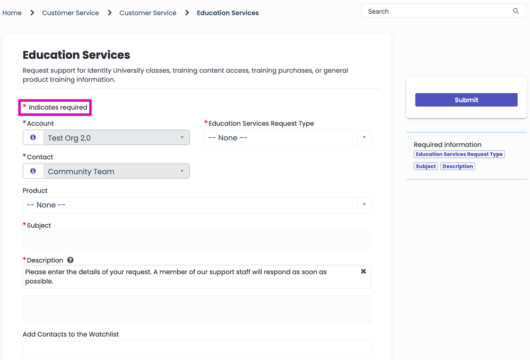Click the Subject tag under Required information
Screen dimensions: 530x360
(425, 166)
